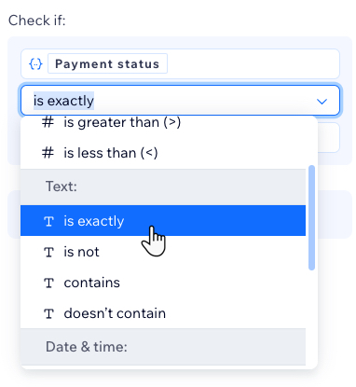Choose 'is greater than (>)' option

(163, 123)
